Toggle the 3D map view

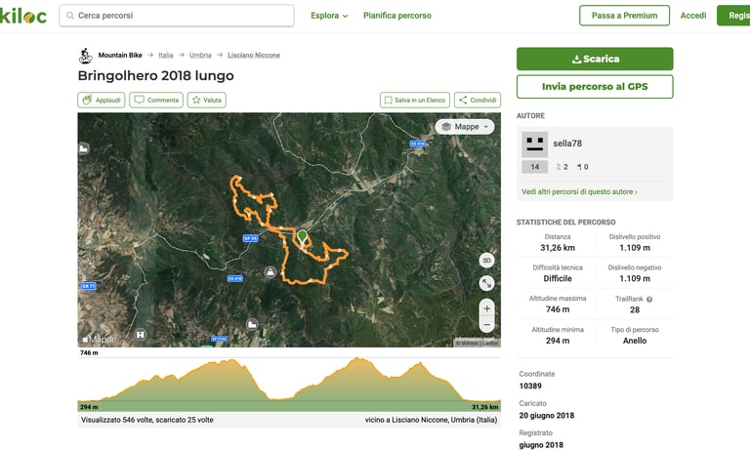point(486,261)
